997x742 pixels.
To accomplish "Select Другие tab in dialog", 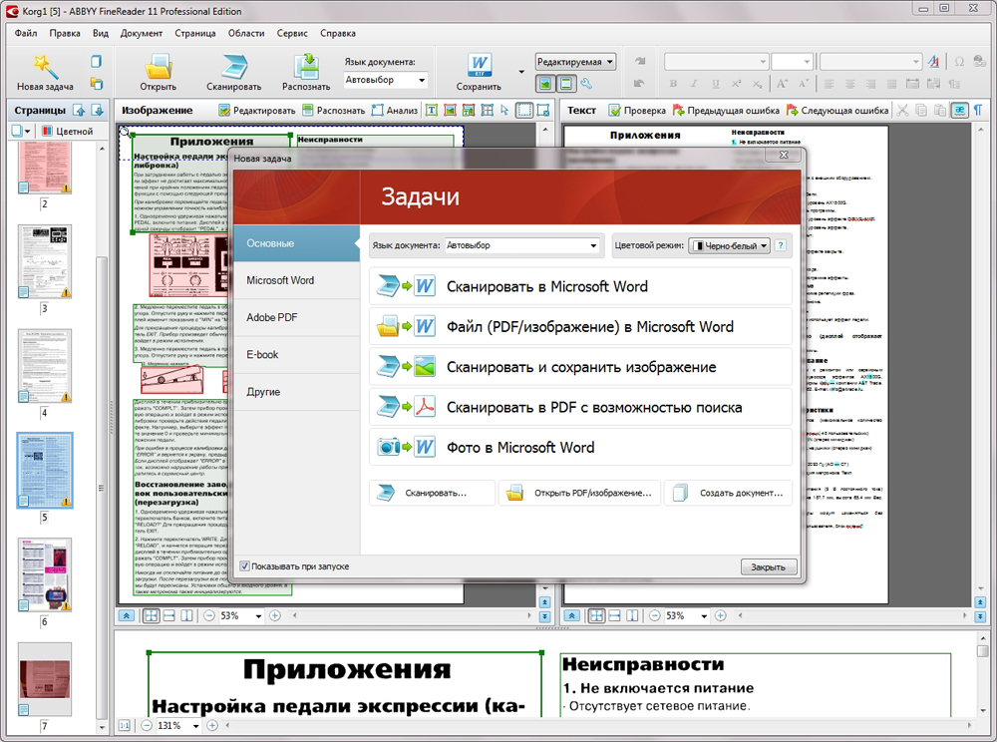I will (296, 392).
